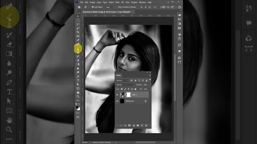Click the foreground color swatch

tap(77, 107)
